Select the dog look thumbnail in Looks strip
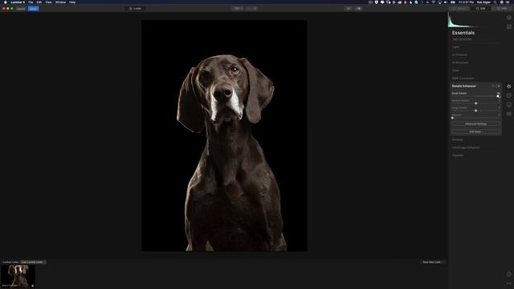This screenshot has height=289, width=514. pyautogui.click(x=18, y=276)
